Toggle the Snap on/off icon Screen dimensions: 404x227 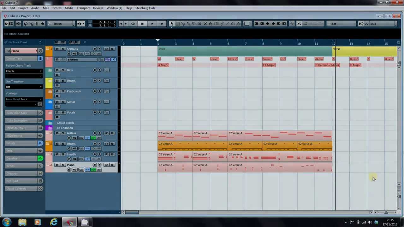click(x=299, y=24)
